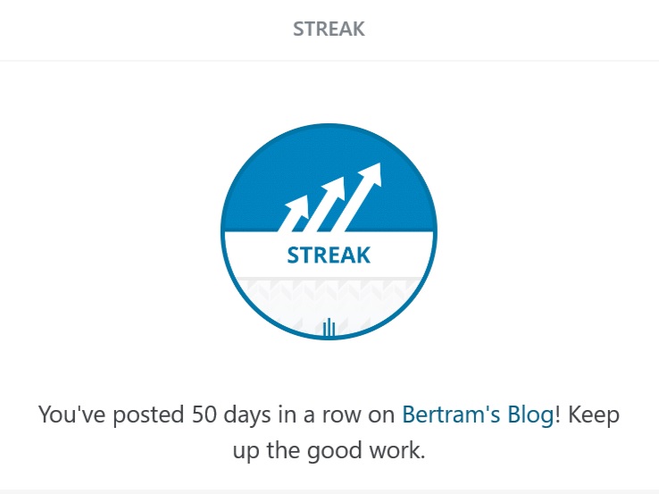The width and height of the screenshot is (659, 494).
Task: Click the STREAK header title
Action: (x=329, y=29)
